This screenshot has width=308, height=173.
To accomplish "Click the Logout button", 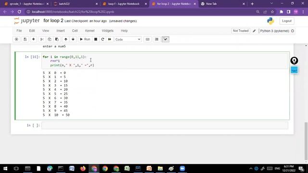I will tap(287, 21).
